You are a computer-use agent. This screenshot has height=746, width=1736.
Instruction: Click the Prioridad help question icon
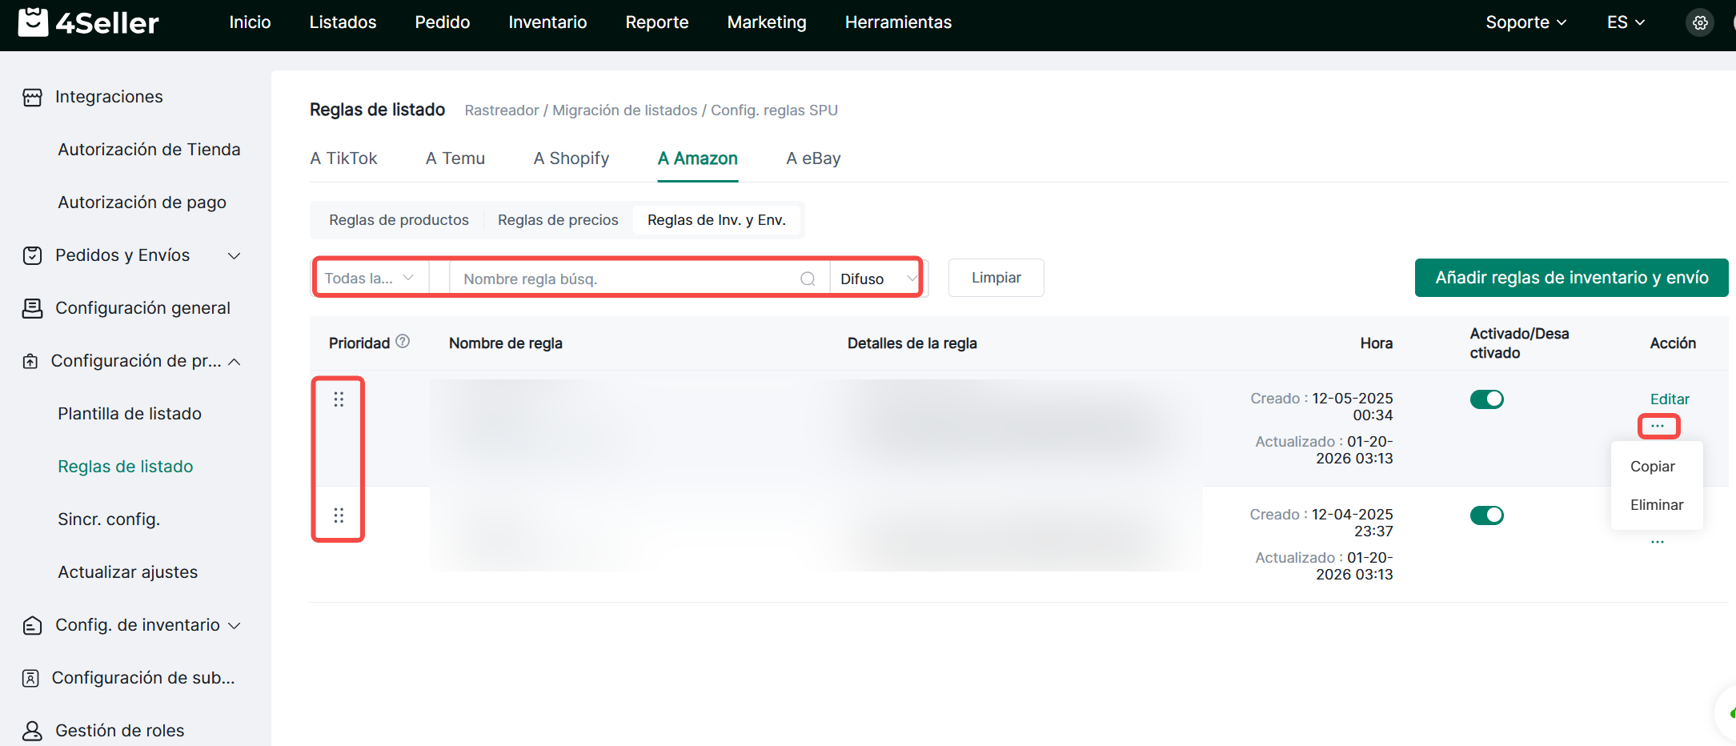coord(403,342)
